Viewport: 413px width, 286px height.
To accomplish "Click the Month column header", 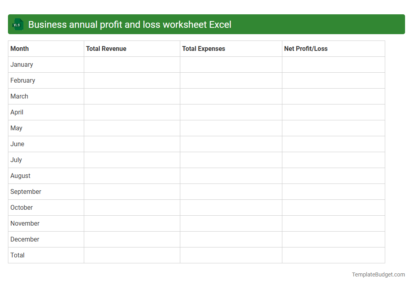I will (x=19, y=48).
